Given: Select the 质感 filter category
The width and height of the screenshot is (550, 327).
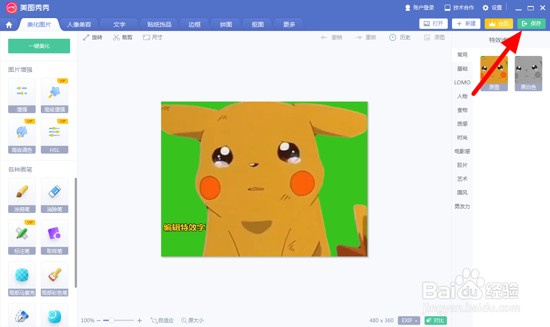Looking at the screenshot, I should (x=462, y=124).
